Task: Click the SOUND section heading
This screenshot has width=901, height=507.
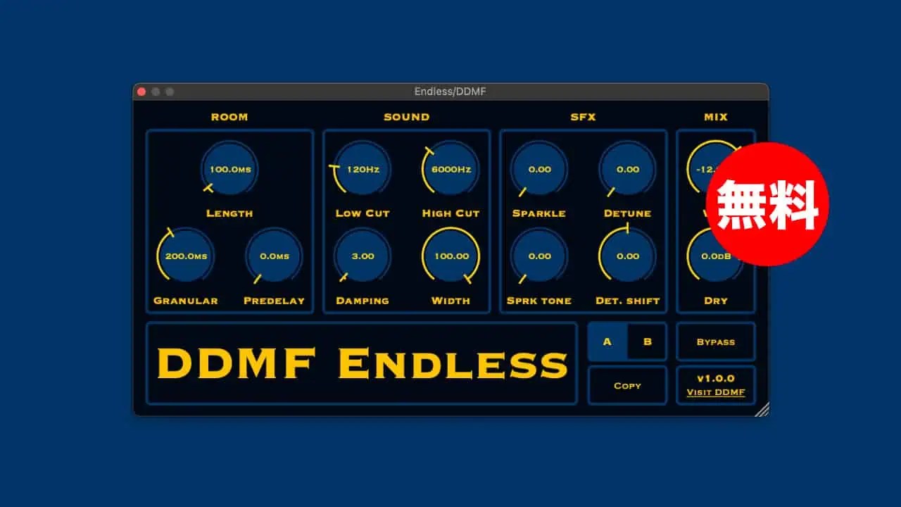Action: pos(406,117)
